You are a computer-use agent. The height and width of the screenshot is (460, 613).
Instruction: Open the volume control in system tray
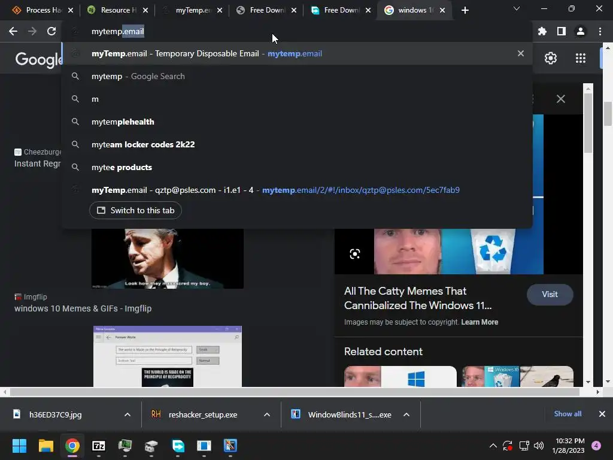(x=539, y=446)
